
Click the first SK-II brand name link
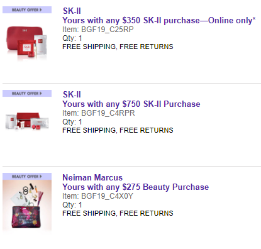pyautogui.click(x=72, y=11)
